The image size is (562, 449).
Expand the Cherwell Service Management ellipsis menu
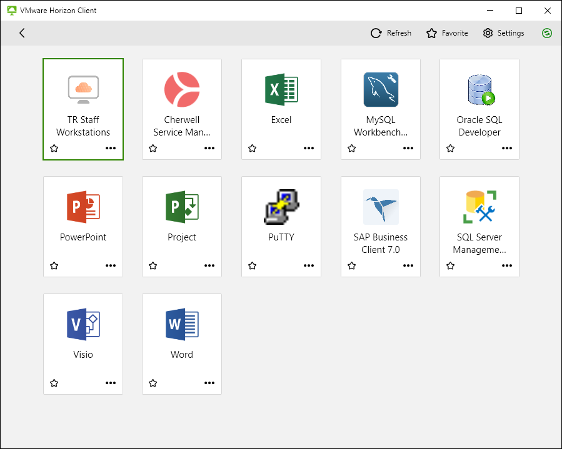pyautogui.click(x=209, y=148)
